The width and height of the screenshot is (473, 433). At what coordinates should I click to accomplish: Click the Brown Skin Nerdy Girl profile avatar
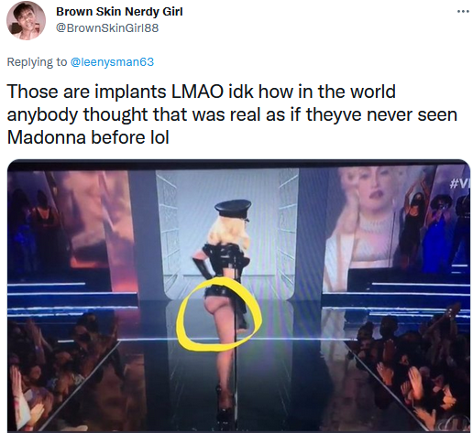[x=26, y=20]
